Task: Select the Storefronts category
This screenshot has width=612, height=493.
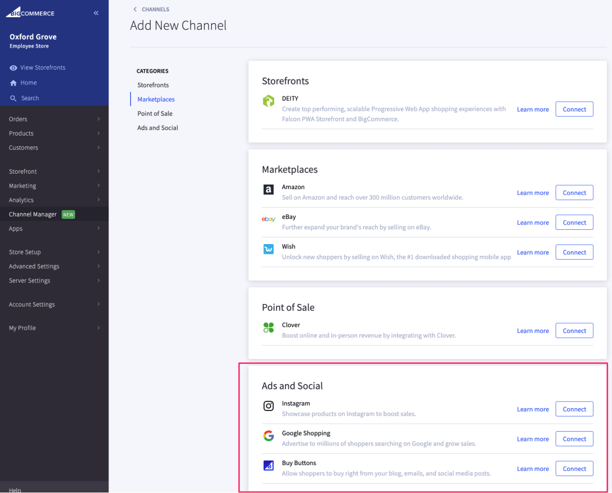Action: (153, 85)
